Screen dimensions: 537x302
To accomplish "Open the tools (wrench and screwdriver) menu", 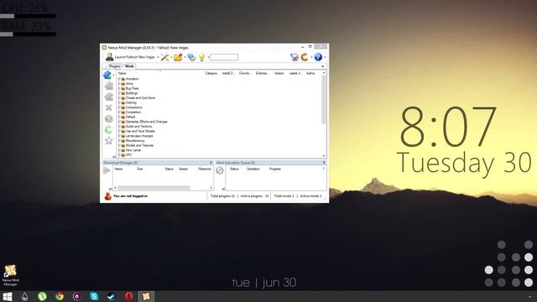I will (x=165, y=57).
